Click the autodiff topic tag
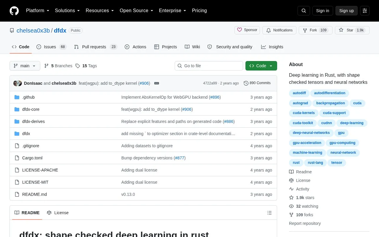This screenshot has width=379, height=237. [299, 93]
